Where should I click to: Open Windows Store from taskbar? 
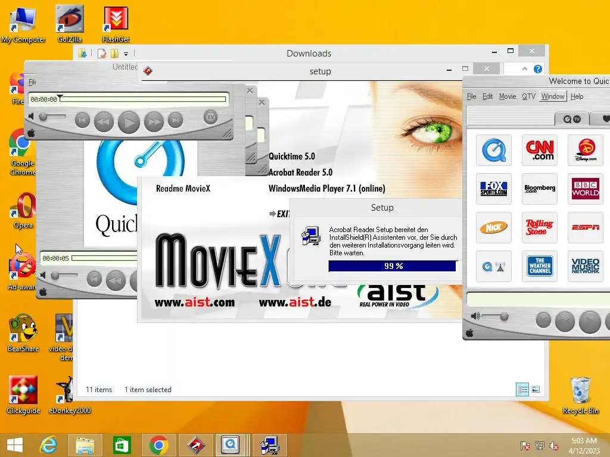click(x=122, y=445)
